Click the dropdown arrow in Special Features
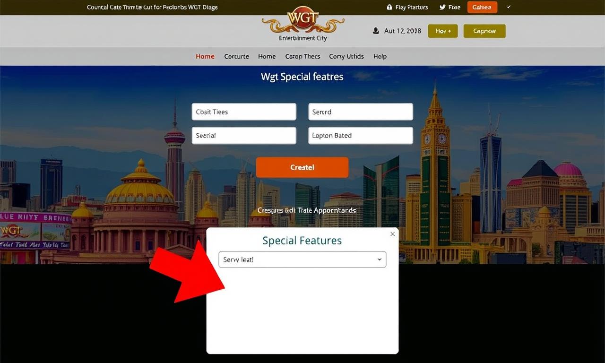The height and width of the screenshot is (363, 605). coord(380,260)
